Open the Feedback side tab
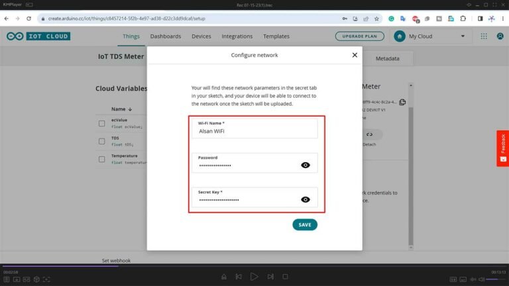This screenshot has width=509, height=286. (502, 148)
